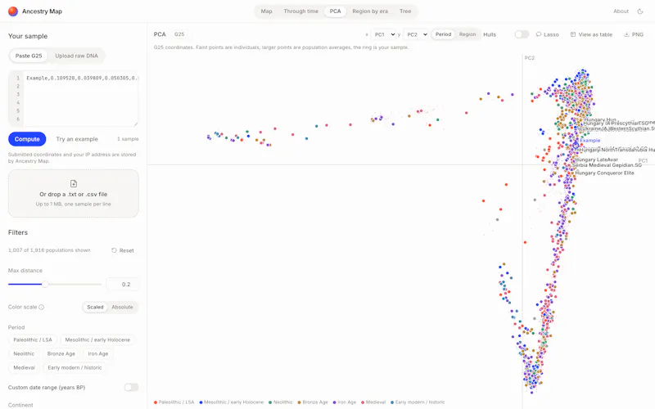655x409 pixels.
Task: Open the About link
Action: (x=621, y=11)
